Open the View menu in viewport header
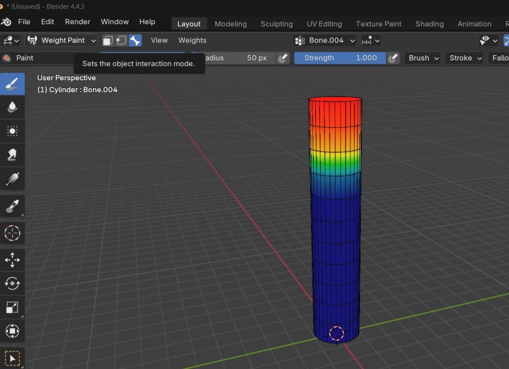Screen dimensions: 509x369 [159, 40]
